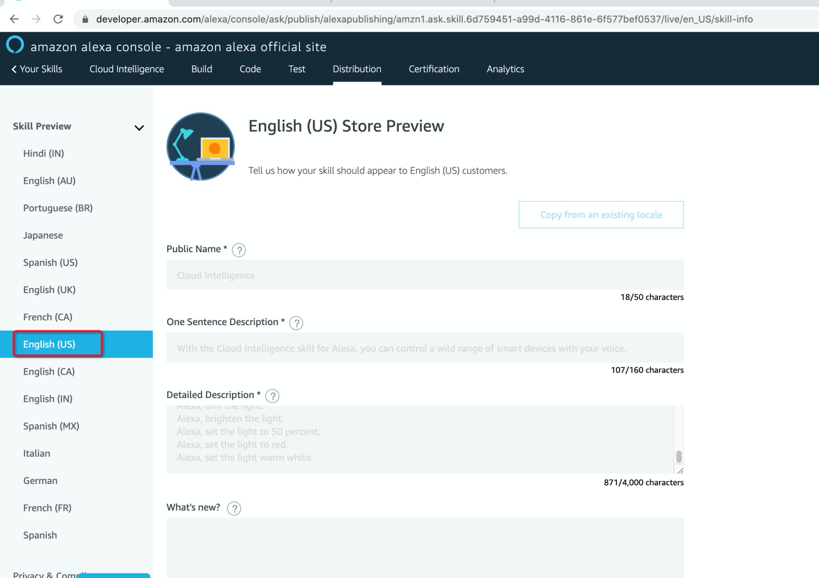The height and width of the screenshot is (578, 819).
Task: Switch to the Build tab
Action: click(x=201, y=69)
